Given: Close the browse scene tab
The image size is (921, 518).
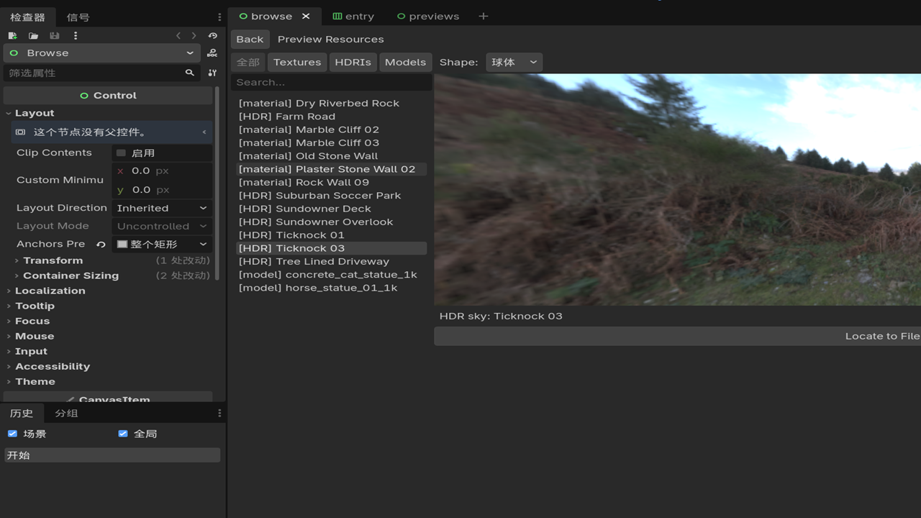Looking at the screenshot, I should 306,16.
